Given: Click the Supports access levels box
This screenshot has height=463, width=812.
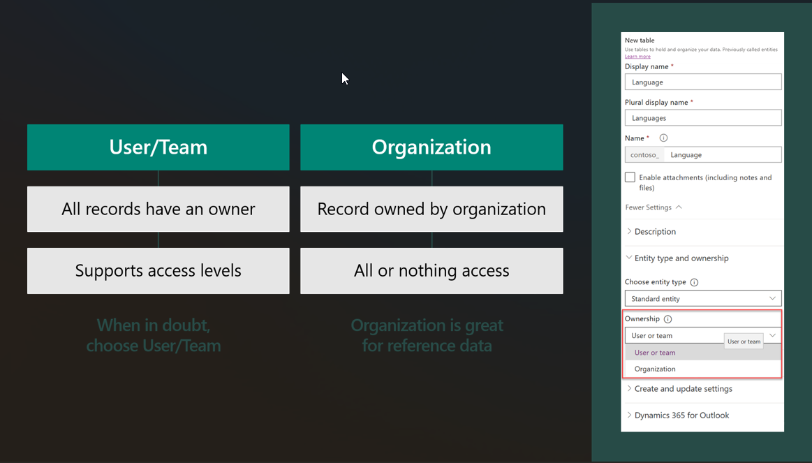Looking at the screenshot, I should 158,271.
